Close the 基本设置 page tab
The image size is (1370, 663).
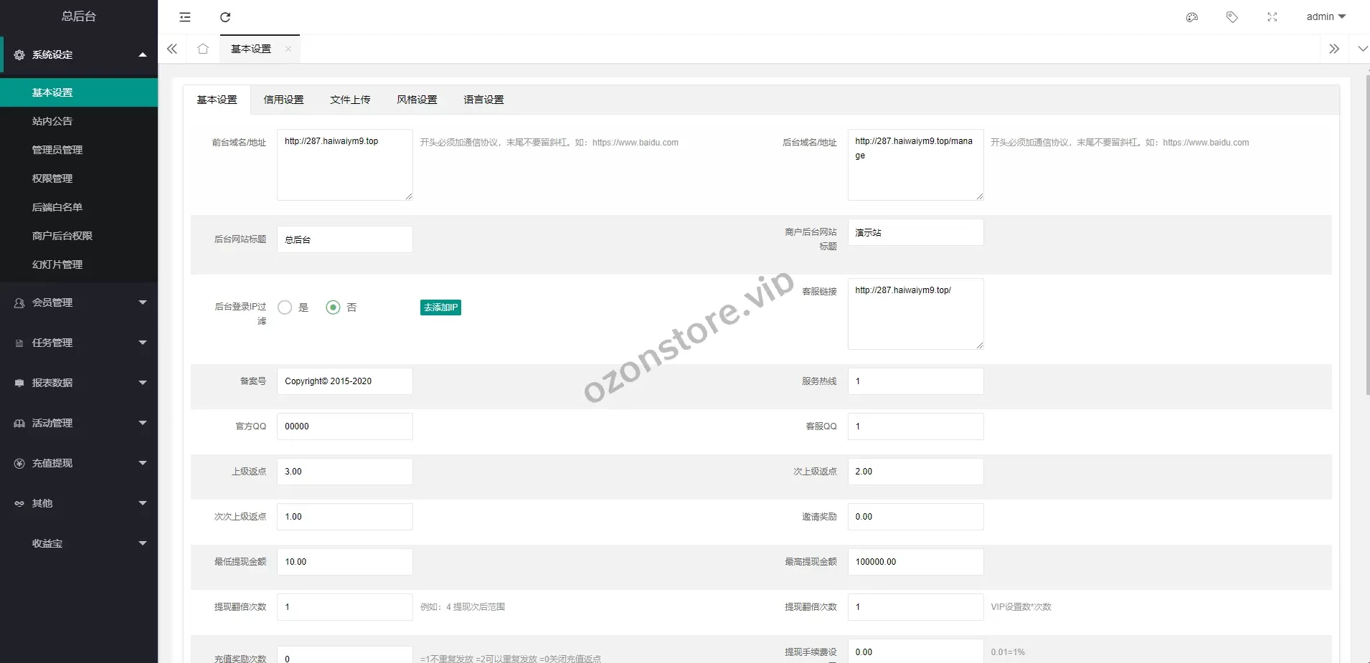288,49
